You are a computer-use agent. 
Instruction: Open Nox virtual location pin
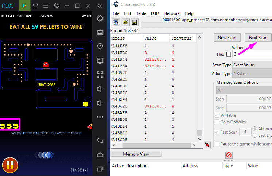pyautogui.click(x=100, y=46)
